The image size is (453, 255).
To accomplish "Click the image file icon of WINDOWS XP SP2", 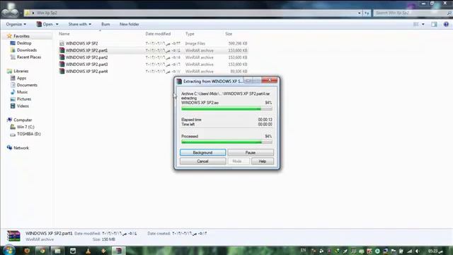I will (62, 43).
